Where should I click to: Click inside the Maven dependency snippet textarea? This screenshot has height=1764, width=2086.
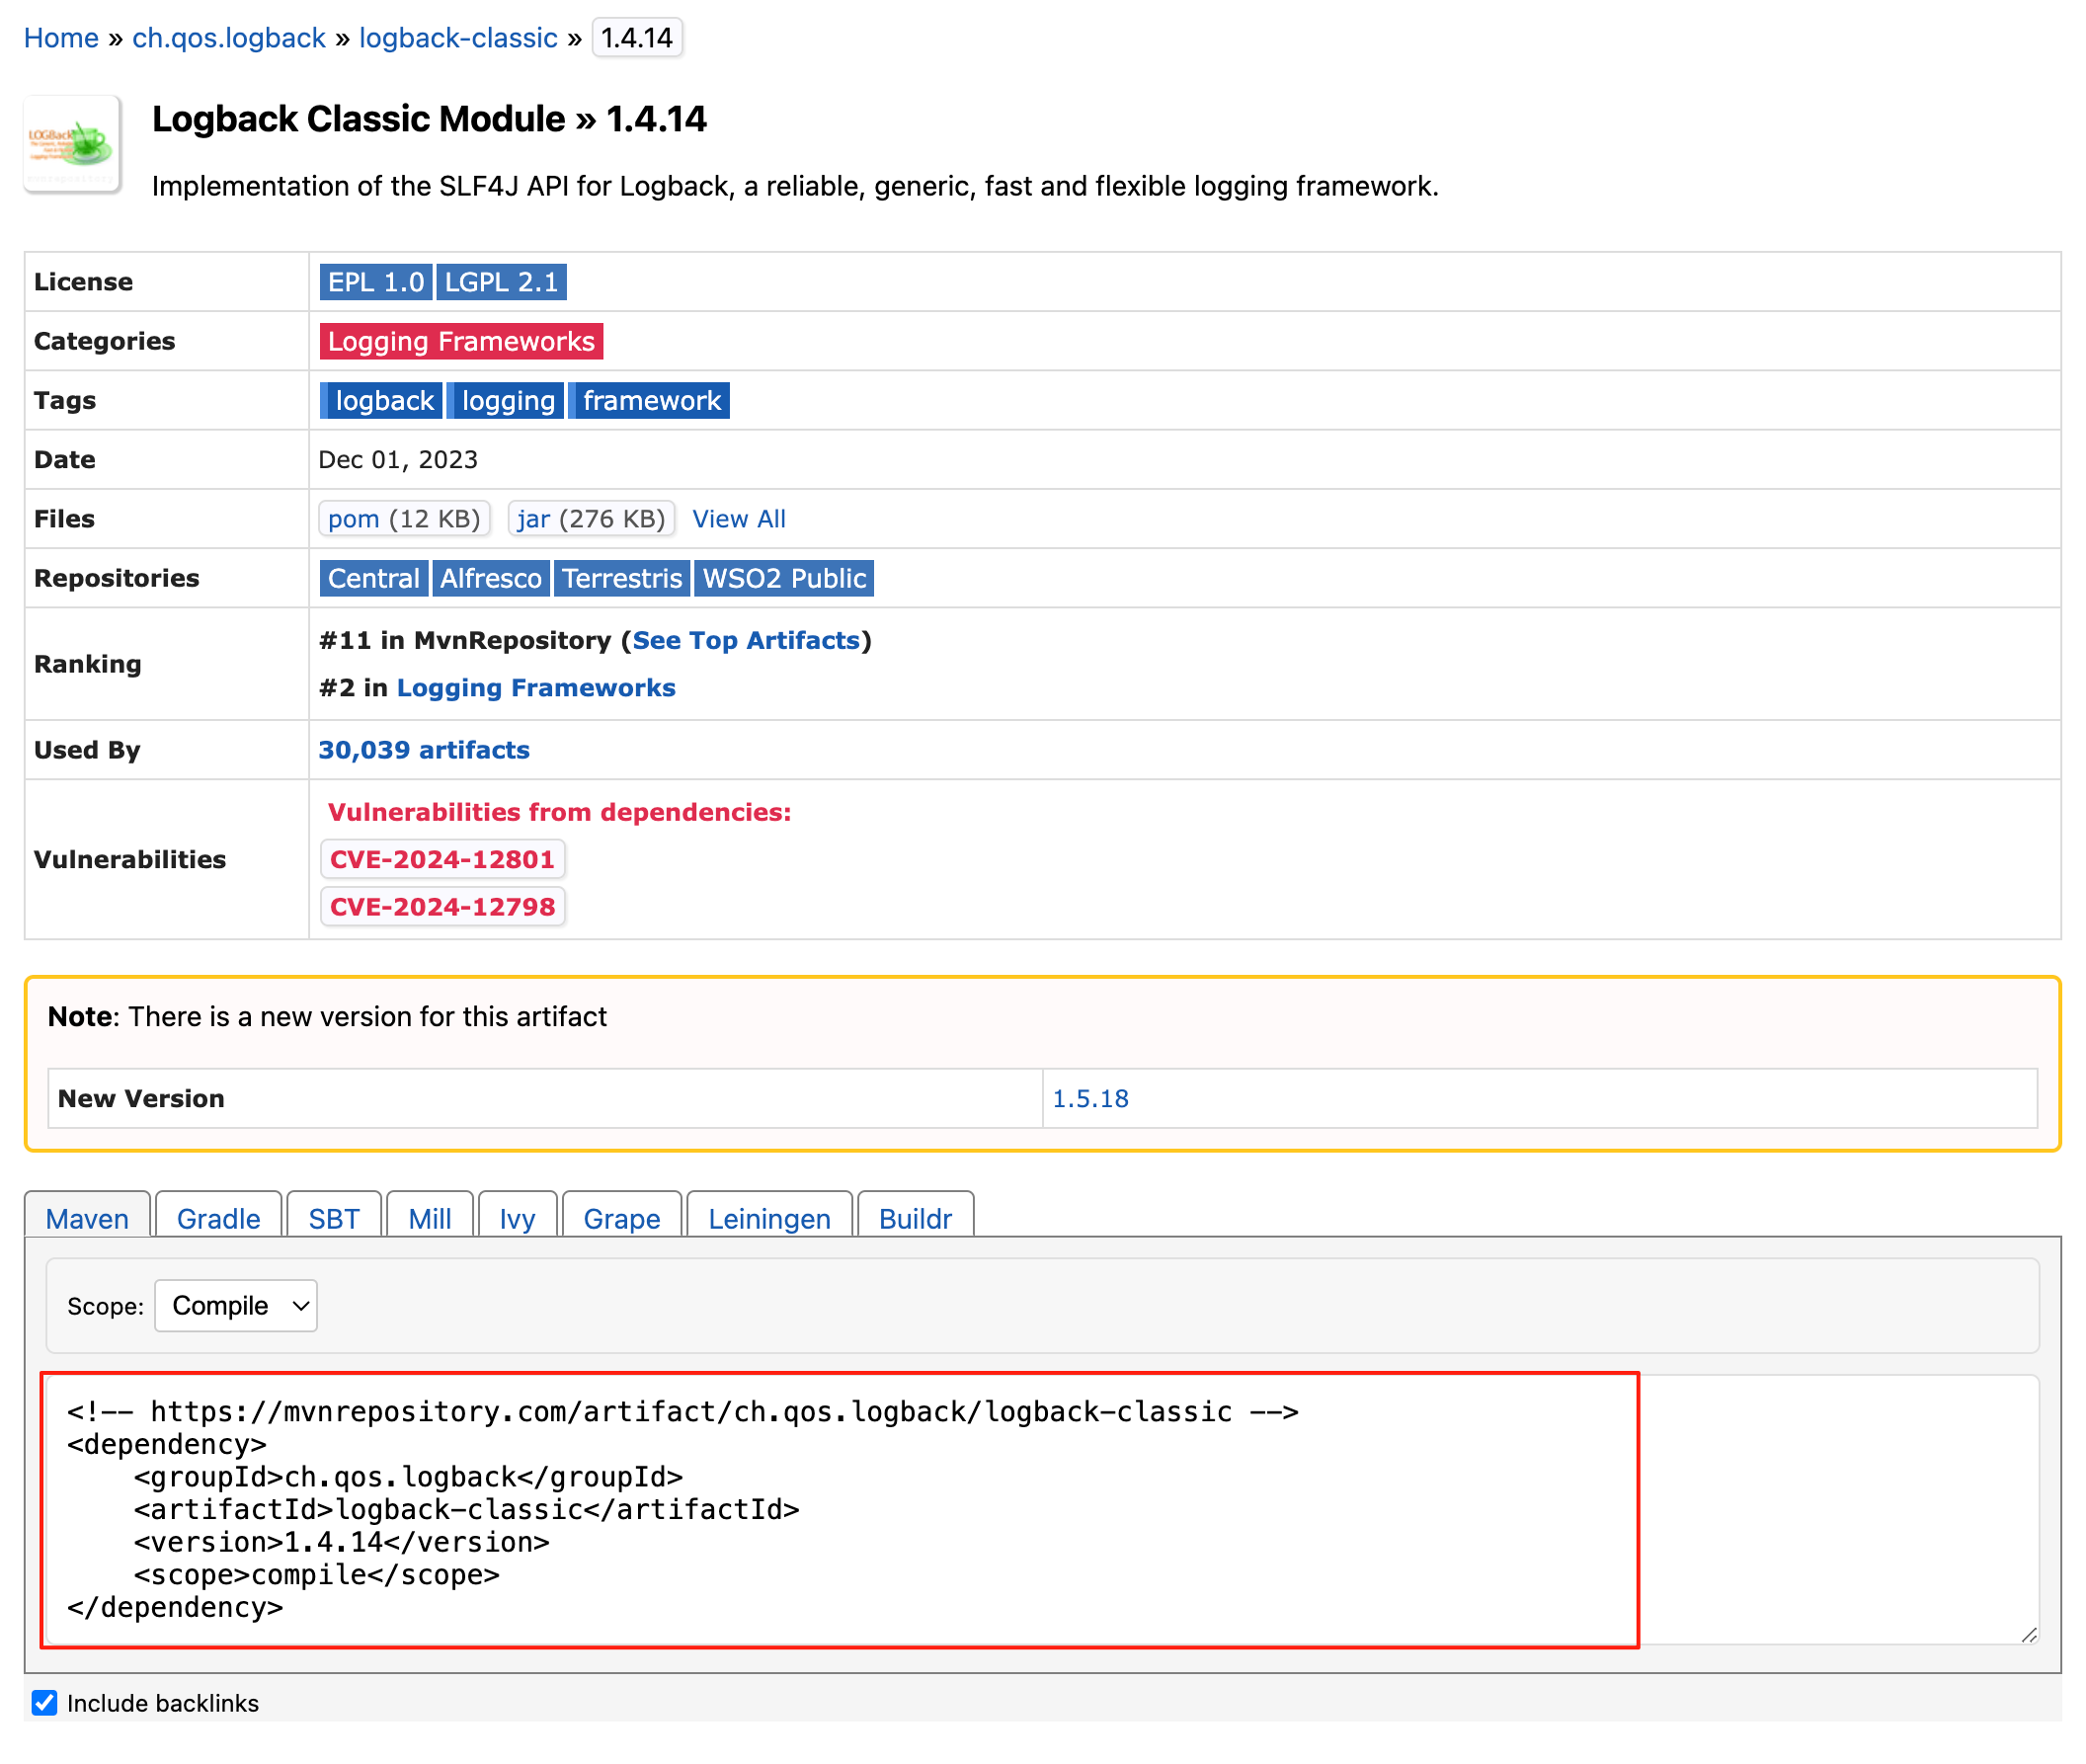(x=840, y=1508)
